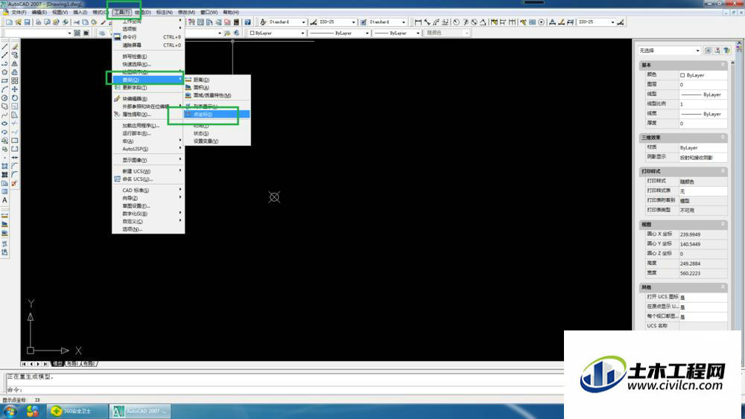
Task: Click the Select Objects icon in Properties panel
Action: point(717,51)
